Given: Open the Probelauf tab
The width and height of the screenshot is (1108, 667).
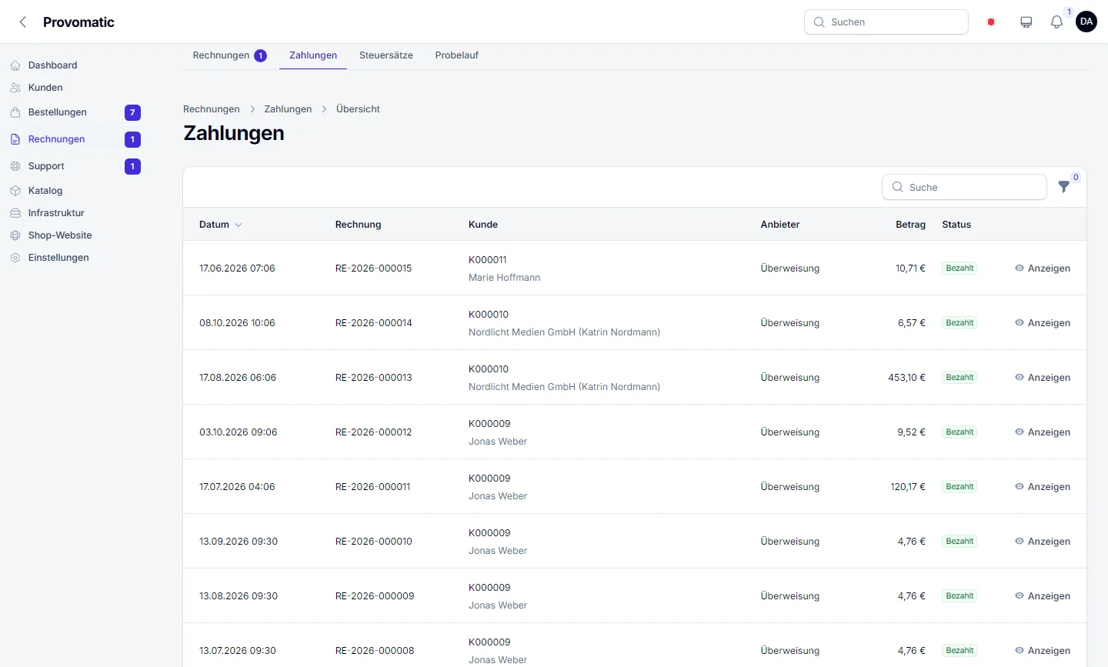Looking at the screenshot, I should 457,55.
